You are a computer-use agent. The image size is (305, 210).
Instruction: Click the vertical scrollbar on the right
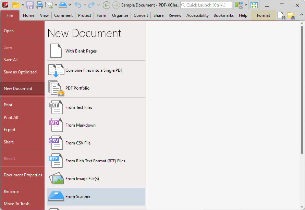pyautogui.click(x=302, y=90)
